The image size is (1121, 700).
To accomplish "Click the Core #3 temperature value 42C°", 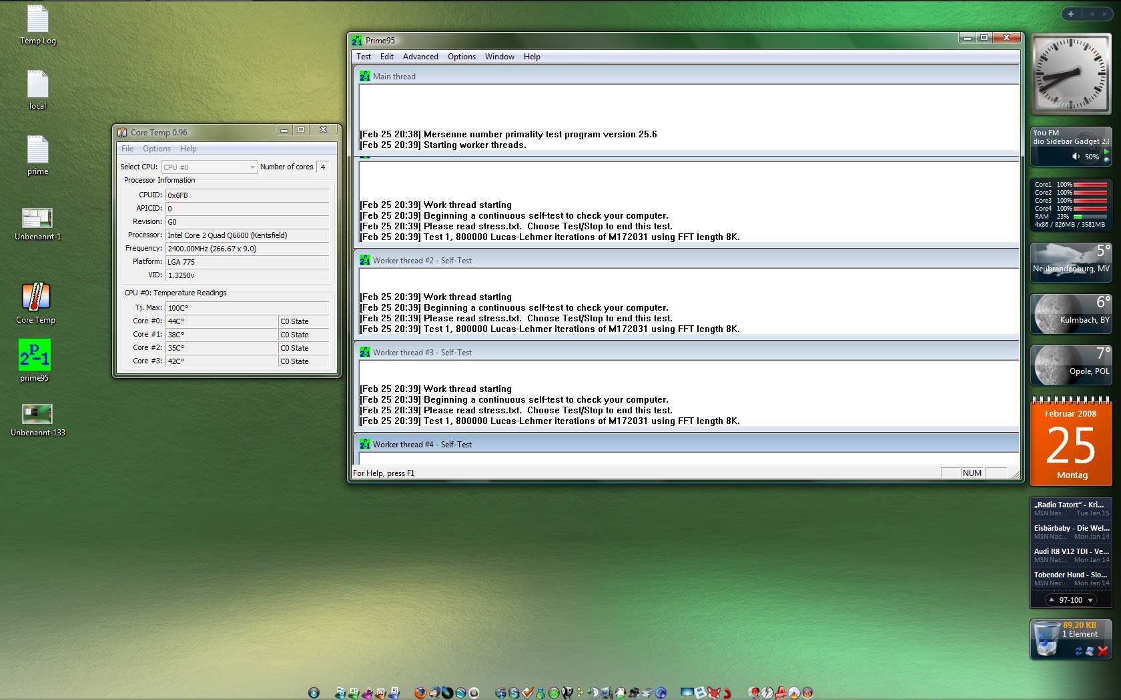I will (221, 361).
